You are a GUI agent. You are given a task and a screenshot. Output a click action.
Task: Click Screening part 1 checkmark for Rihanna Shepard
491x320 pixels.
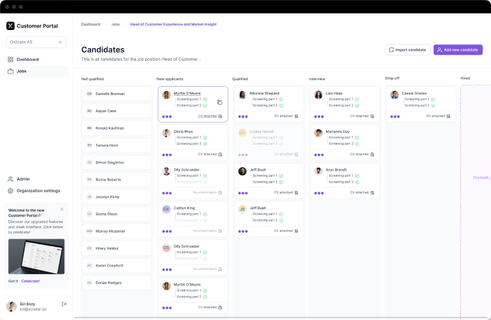point(281,99)
